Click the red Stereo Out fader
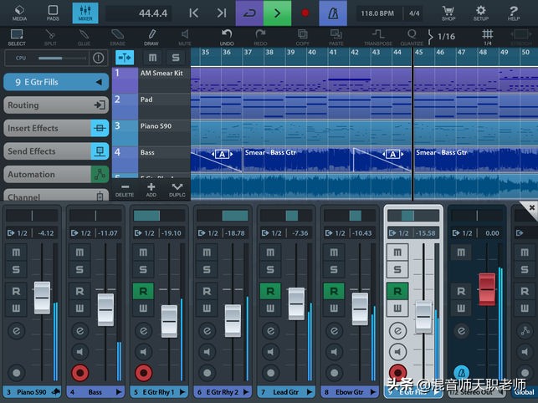 point(487,288)
